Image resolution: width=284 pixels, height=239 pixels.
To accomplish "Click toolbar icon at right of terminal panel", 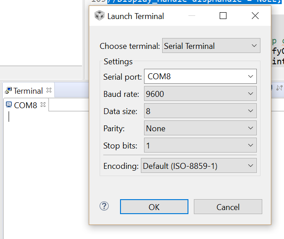I will coord(279,88).
